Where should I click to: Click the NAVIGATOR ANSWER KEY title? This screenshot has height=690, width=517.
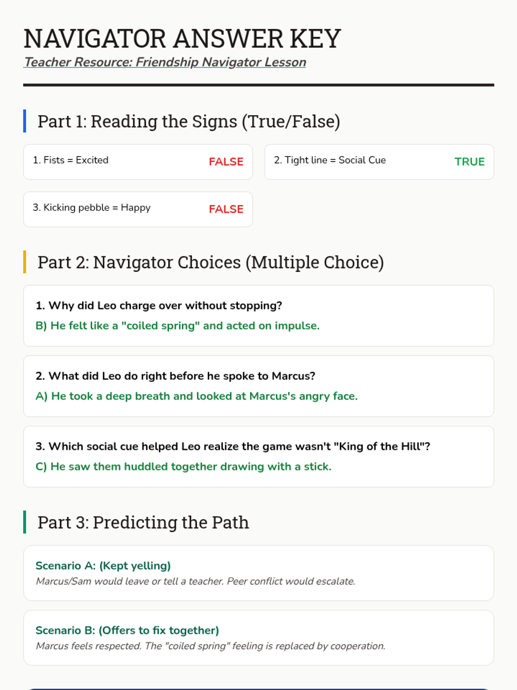tap(182, 38)
